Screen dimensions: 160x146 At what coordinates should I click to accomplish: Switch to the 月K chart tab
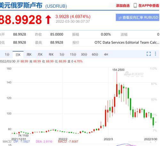click(x=40, y=54)
